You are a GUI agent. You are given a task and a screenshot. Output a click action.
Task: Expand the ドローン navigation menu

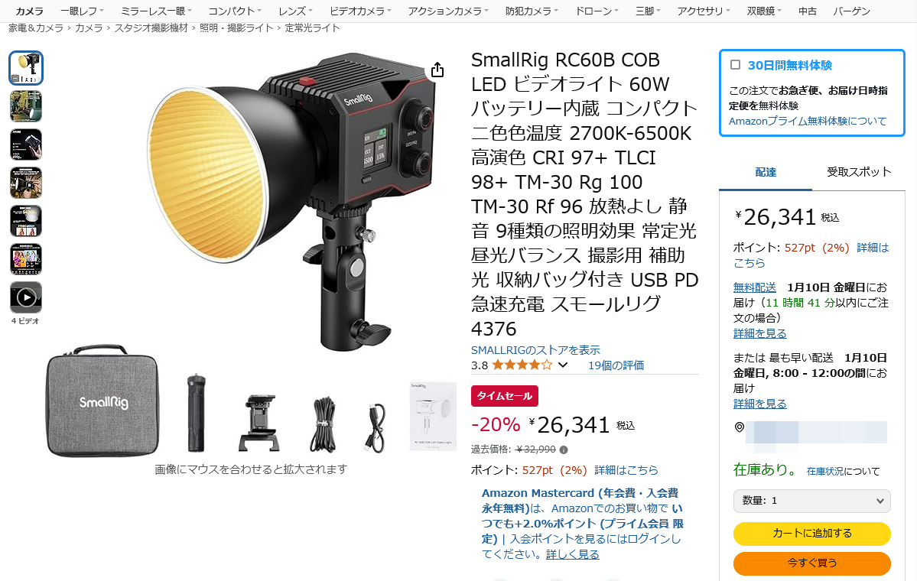(x=597, y=11)
